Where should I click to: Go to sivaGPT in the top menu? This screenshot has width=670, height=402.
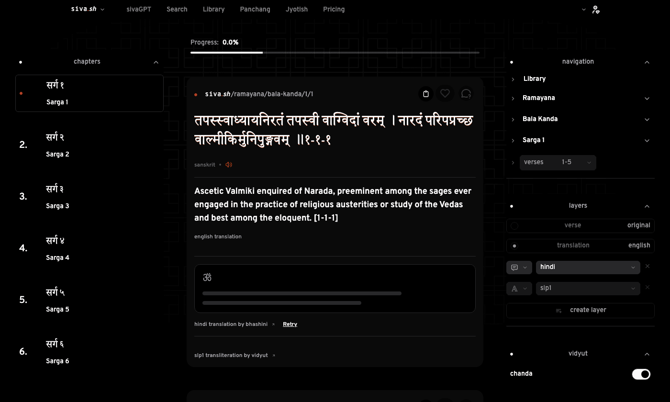pos(139,9)
